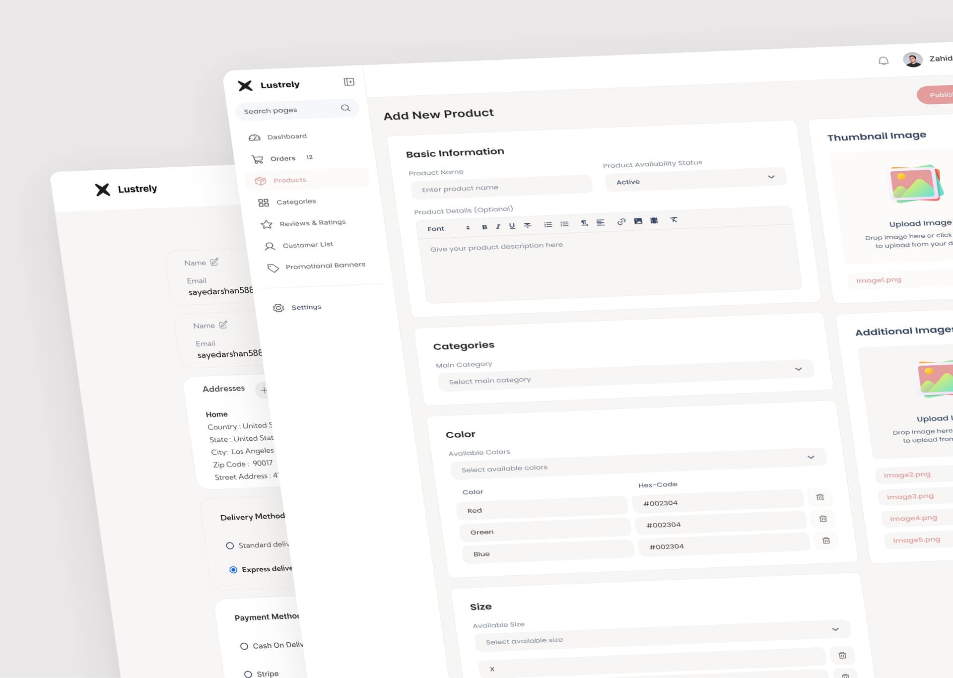This screenshot has height=678, width=953.
Task: Open the Products section in sidebar
Action: point(290,180)
